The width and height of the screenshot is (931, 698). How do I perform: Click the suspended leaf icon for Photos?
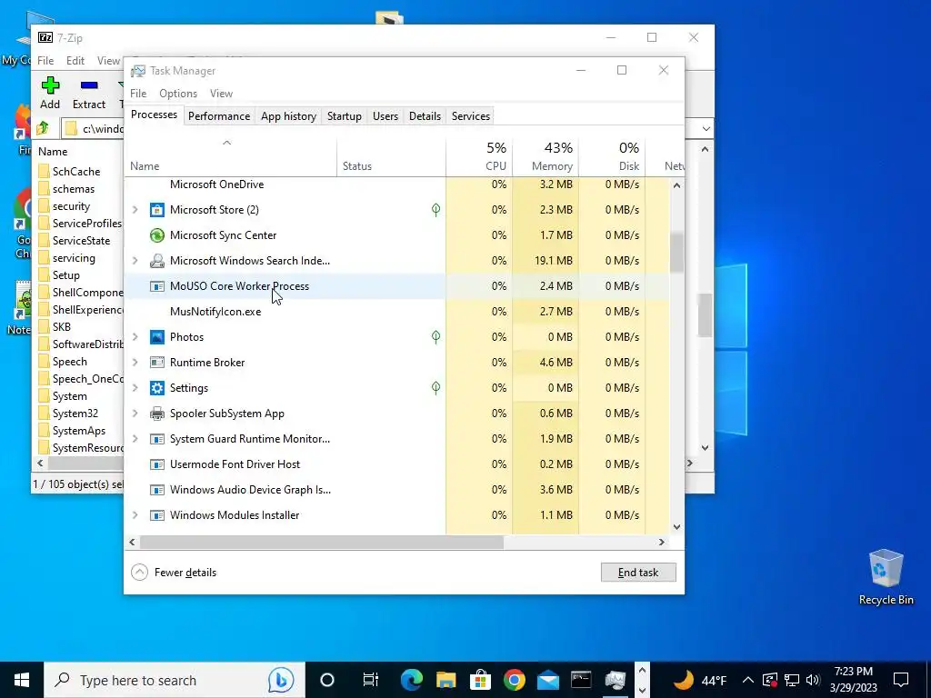(x=435, y=337)
